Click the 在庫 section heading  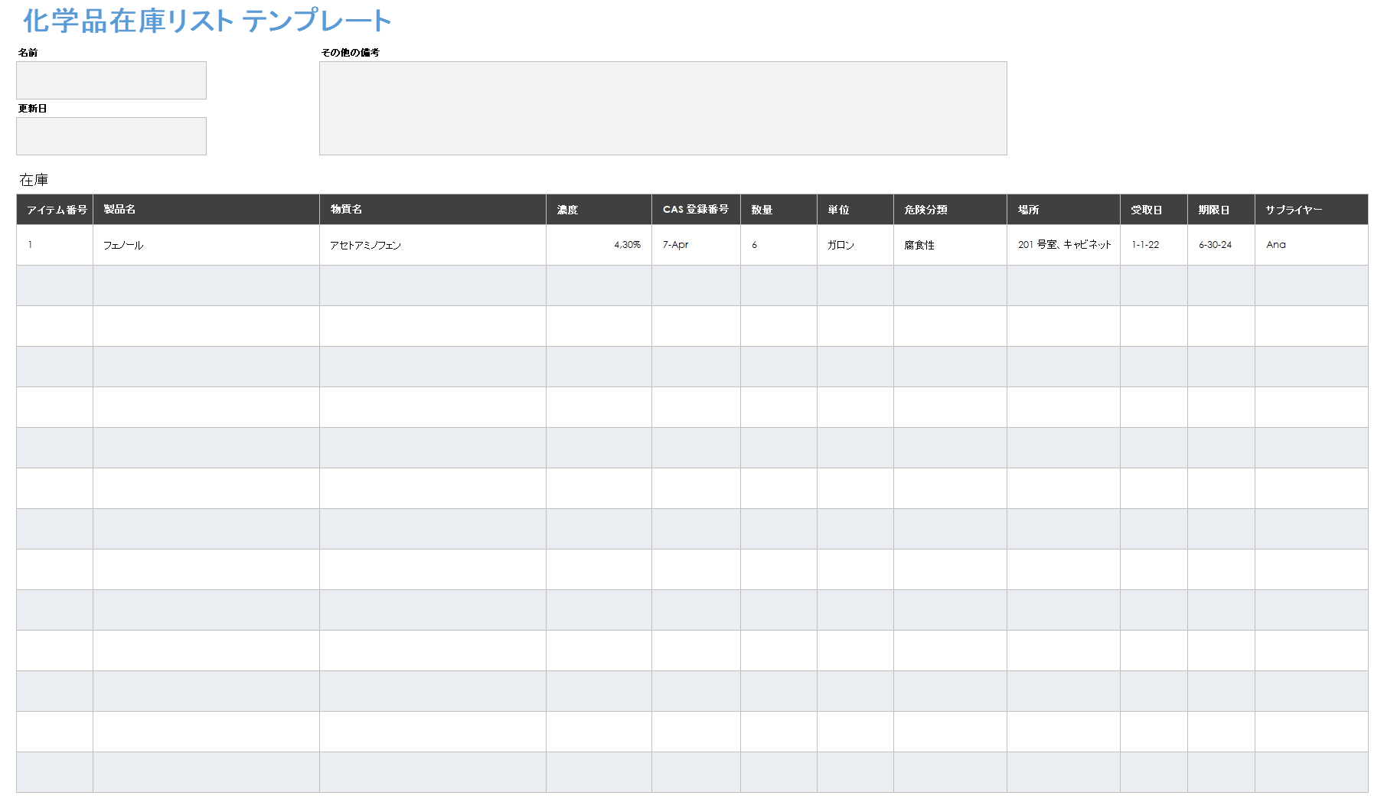(x=34, y=180)
